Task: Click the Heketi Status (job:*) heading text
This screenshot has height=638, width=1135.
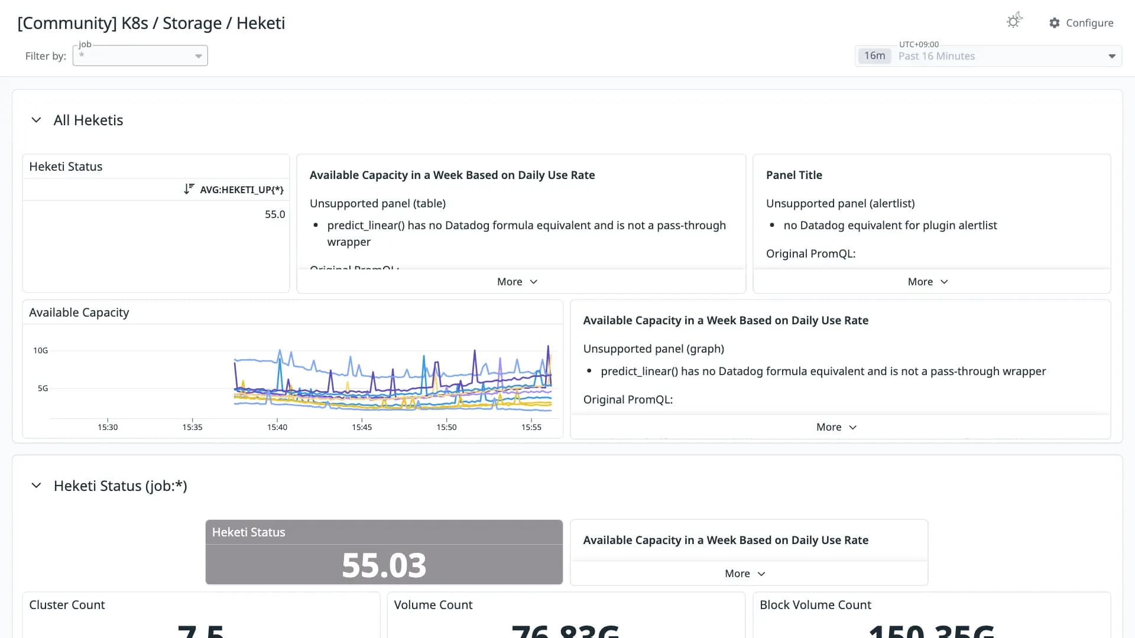Action: point(121,486)
